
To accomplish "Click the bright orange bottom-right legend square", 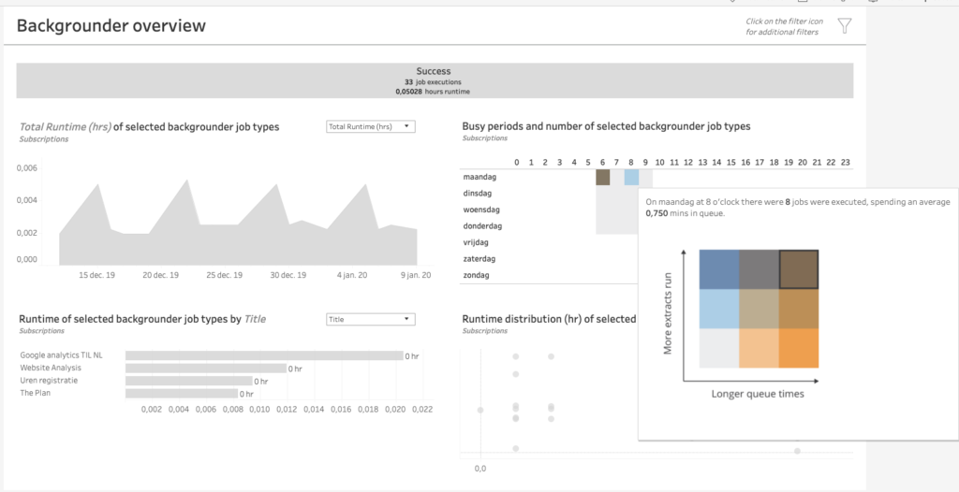I will (x=799, y=349).
